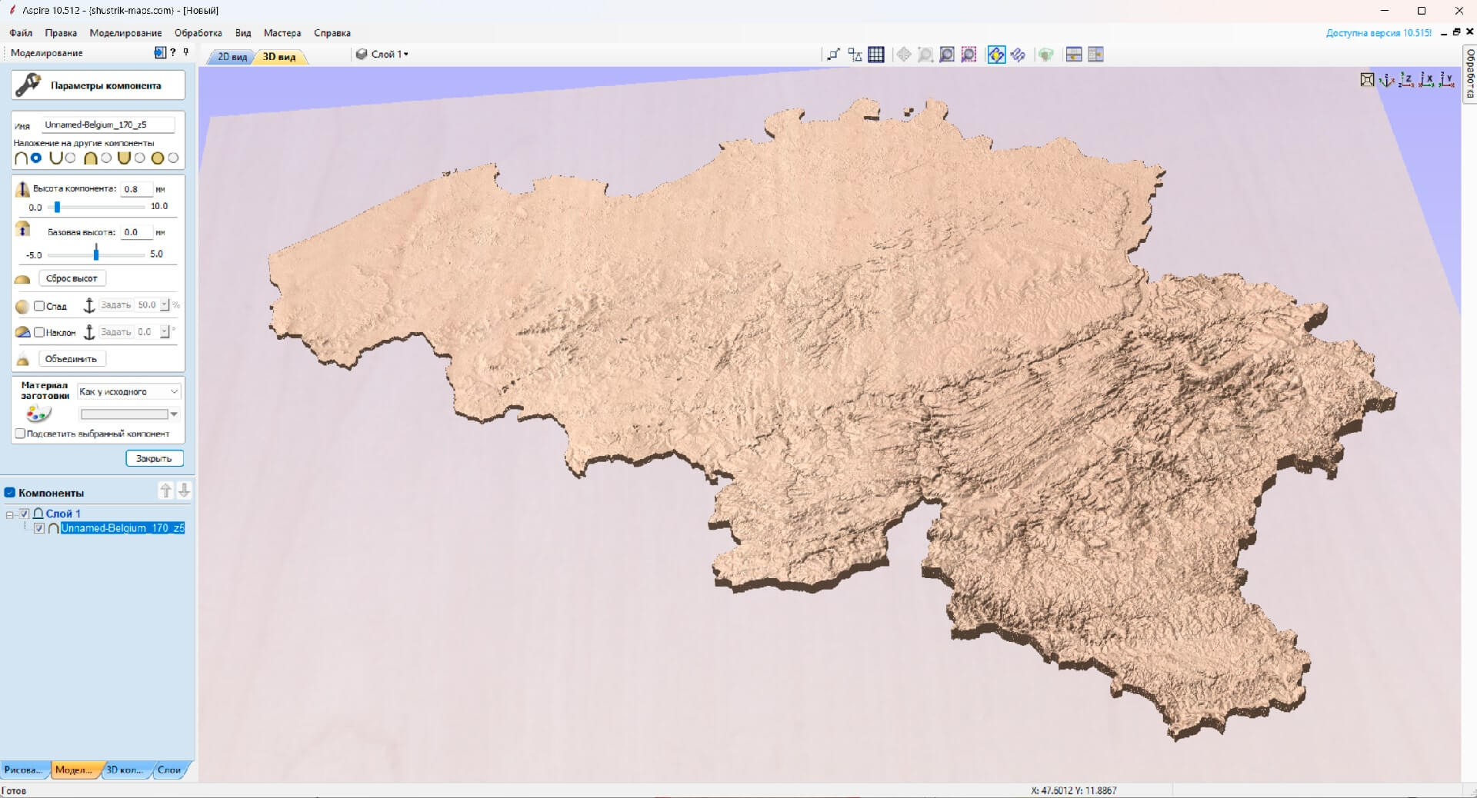Click the Закрыть button
Viewport: 1477px width, 798px height.
154,458
